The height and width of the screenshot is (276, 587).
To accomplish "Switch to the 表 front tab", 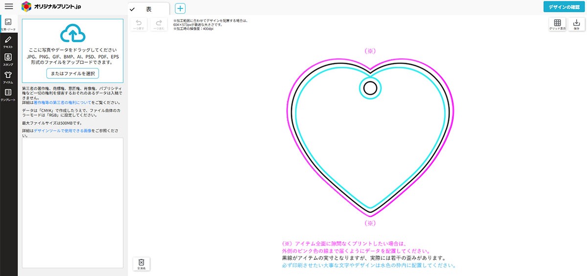I will coord(149,9).
